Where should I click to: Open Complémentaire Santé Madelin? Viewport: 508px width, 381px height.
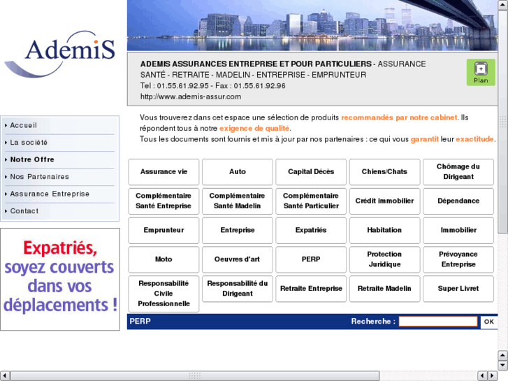click(238, 201)
